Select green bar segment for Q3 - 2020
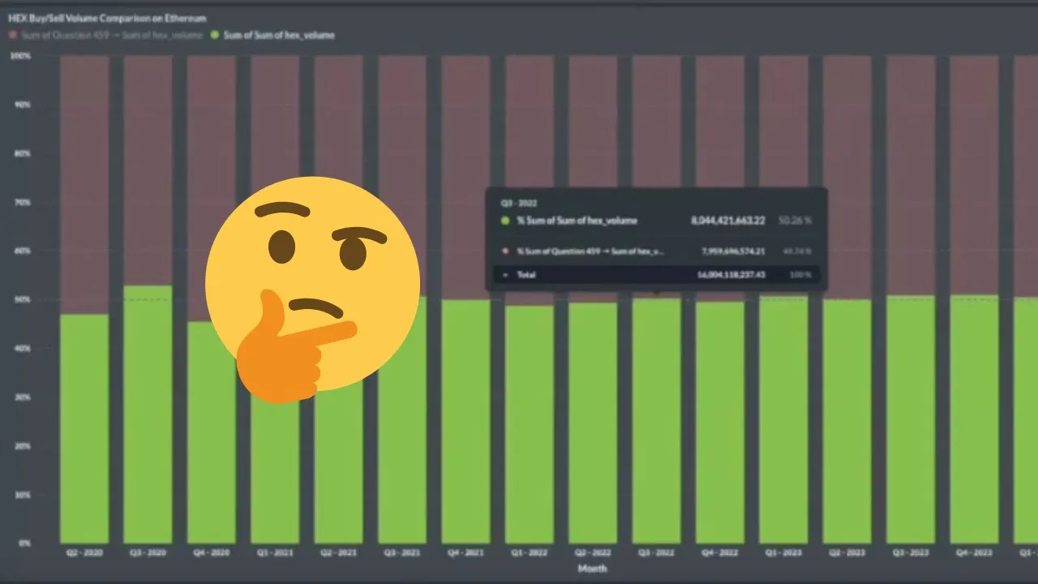 (148, 414)
